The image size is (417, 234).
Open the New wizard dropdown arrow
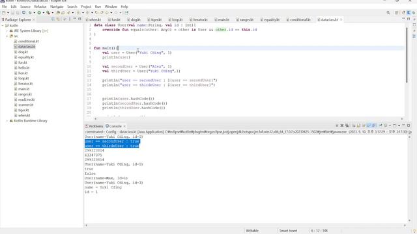[x=8, y=13]
